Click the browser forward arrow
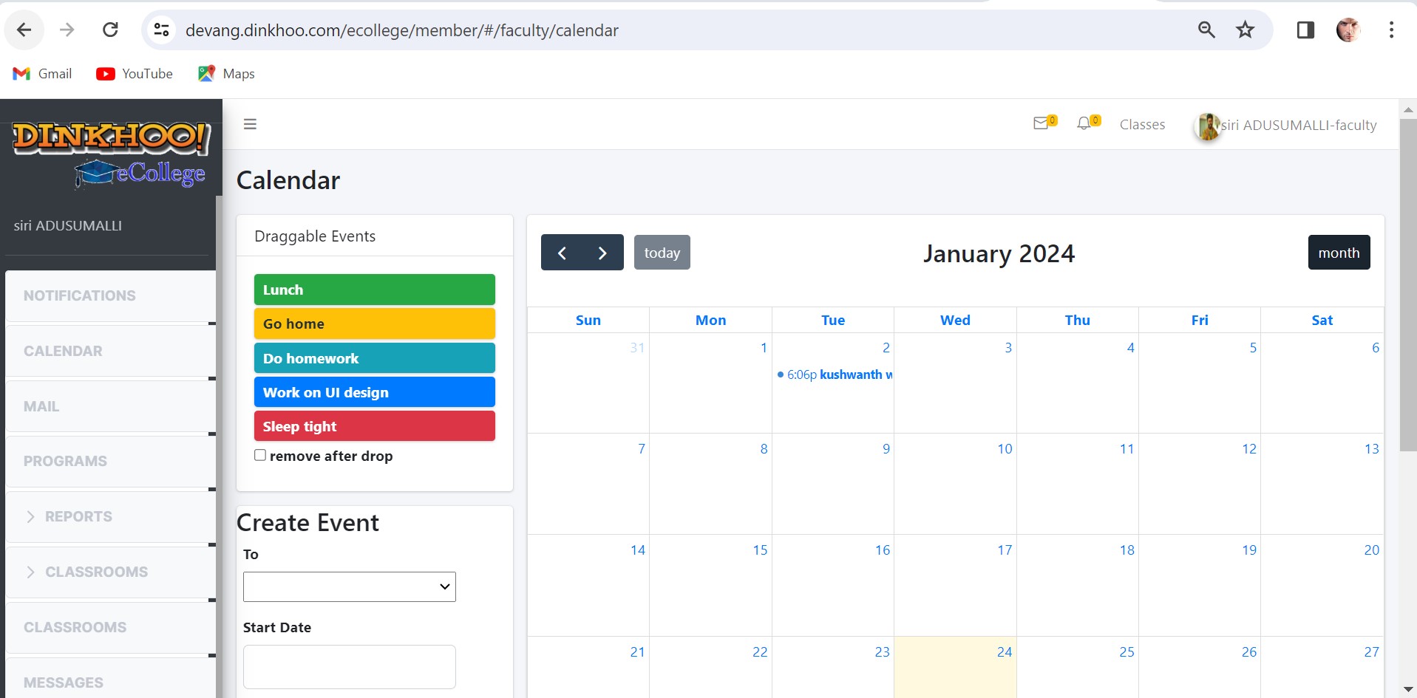 (67, 30)
